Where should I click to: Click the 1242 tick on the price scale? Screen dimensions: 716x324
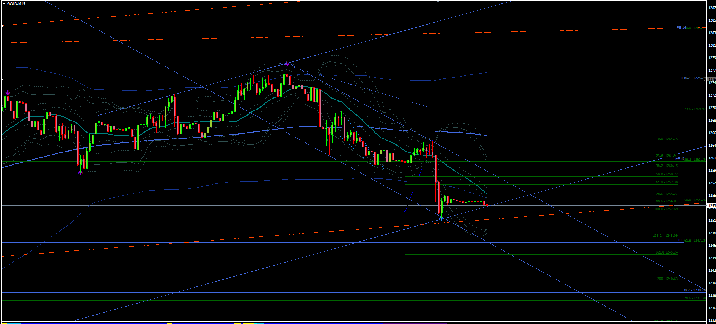(x=712, y=271)
